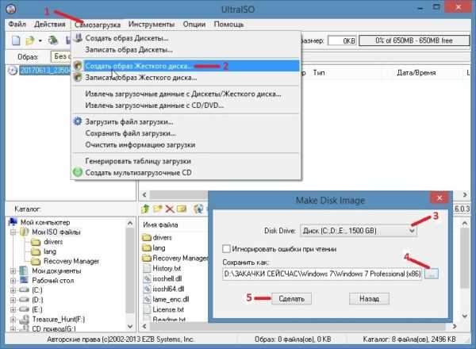Screen dimensions: 476x349
Task: Click the globe icon in catalog toolbar
Action: pyautogui.click(x=198, y=209)
